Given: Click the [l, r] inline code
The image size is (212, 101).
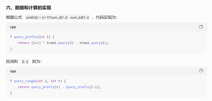Looking at the screenshot, I should (25, 62).
